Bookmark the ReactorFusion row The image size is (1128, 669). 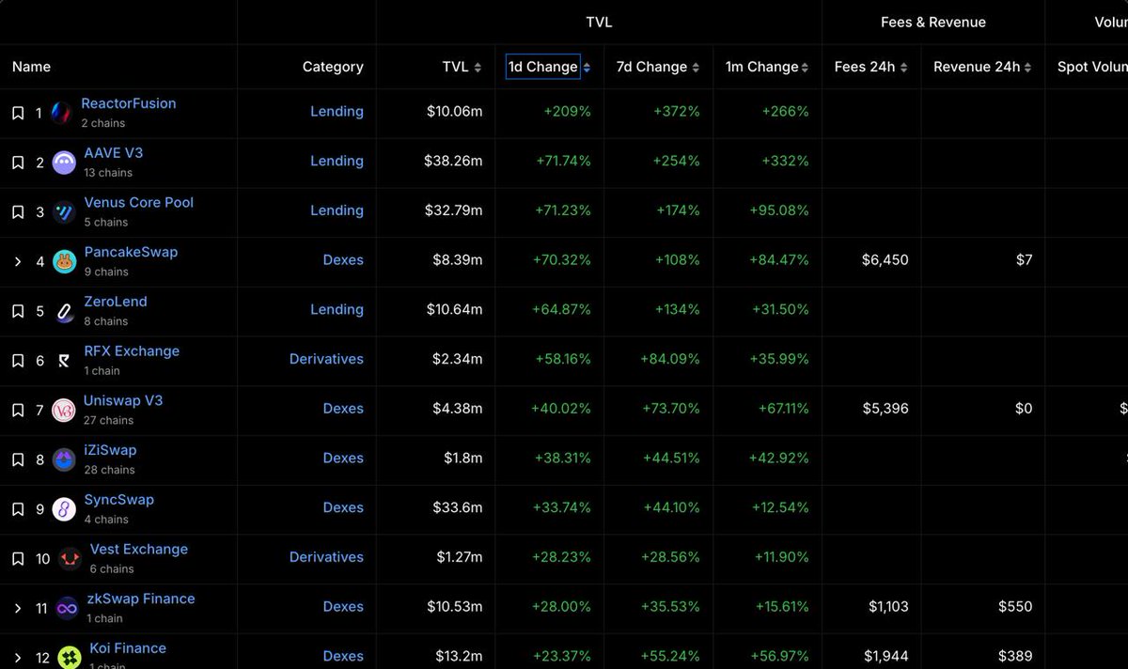[18, 113]
